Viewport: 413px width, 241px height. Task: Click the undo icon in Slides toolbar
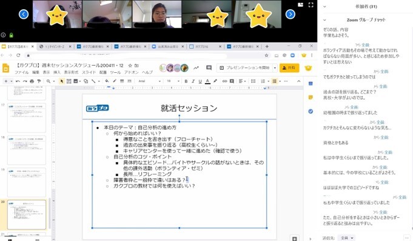(x=18, y=81)
